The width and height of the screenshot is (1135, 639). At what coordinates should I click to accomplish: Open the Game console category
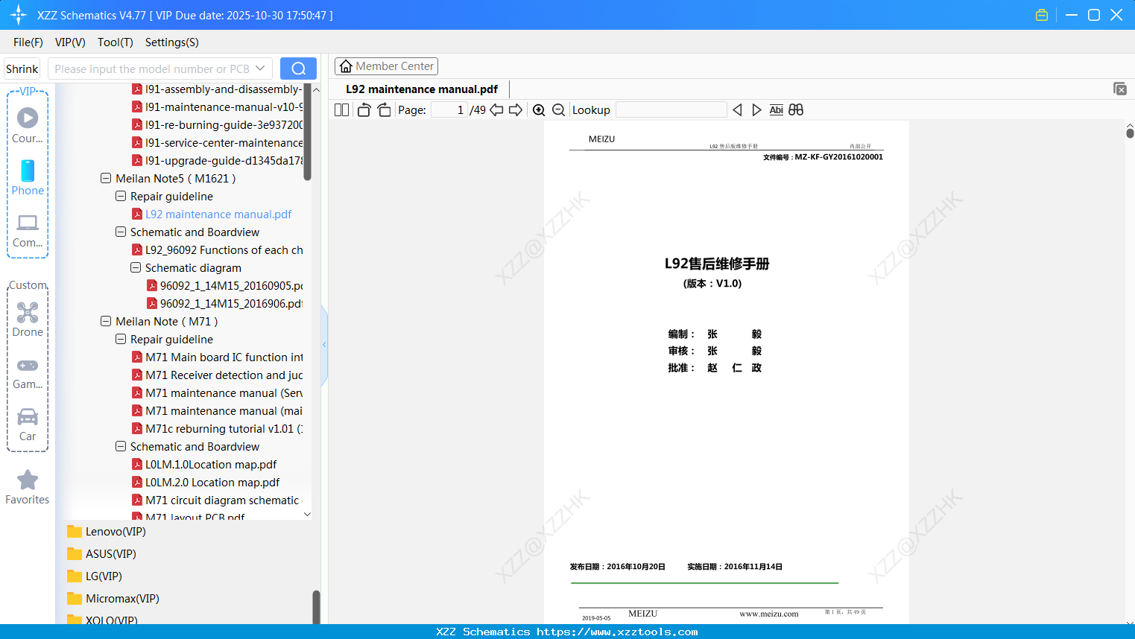28,372
